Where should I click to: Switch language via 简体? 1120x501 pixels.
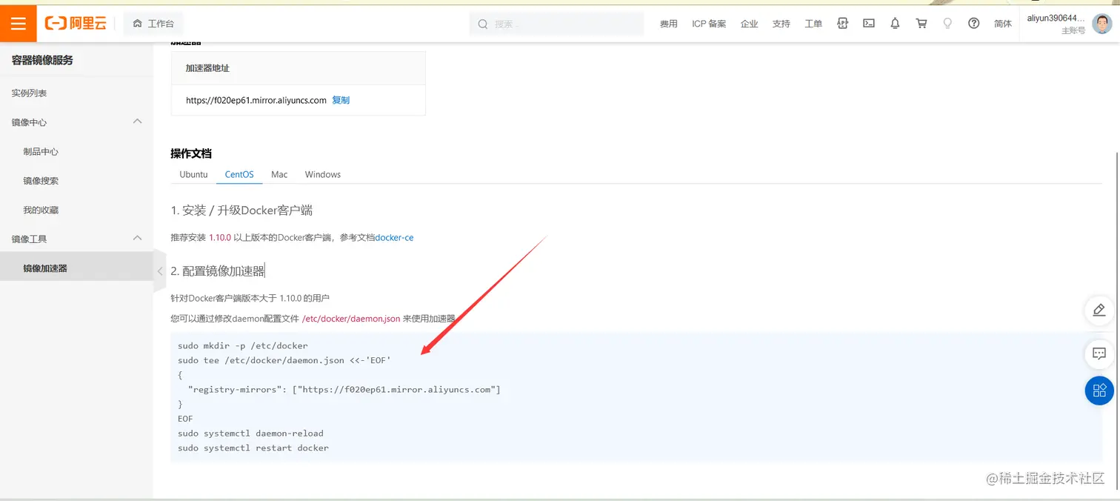point(1003,24)
